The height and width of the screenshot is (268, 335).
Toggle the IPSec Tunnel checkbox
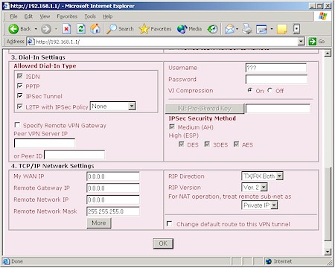click(x=20, y=96)
